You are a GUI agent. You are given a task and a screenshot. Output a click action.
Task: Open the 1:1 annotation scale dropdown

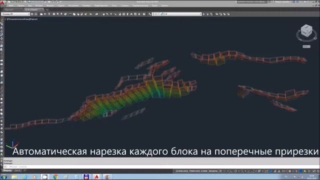[x=284, y=171]
